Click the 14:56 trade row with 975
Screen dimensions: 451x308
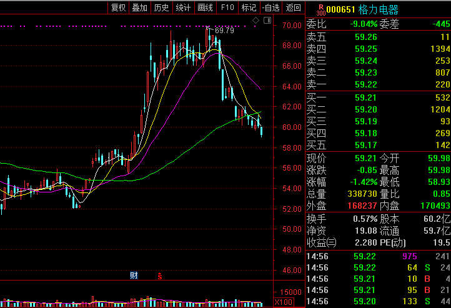coord(378,256)
